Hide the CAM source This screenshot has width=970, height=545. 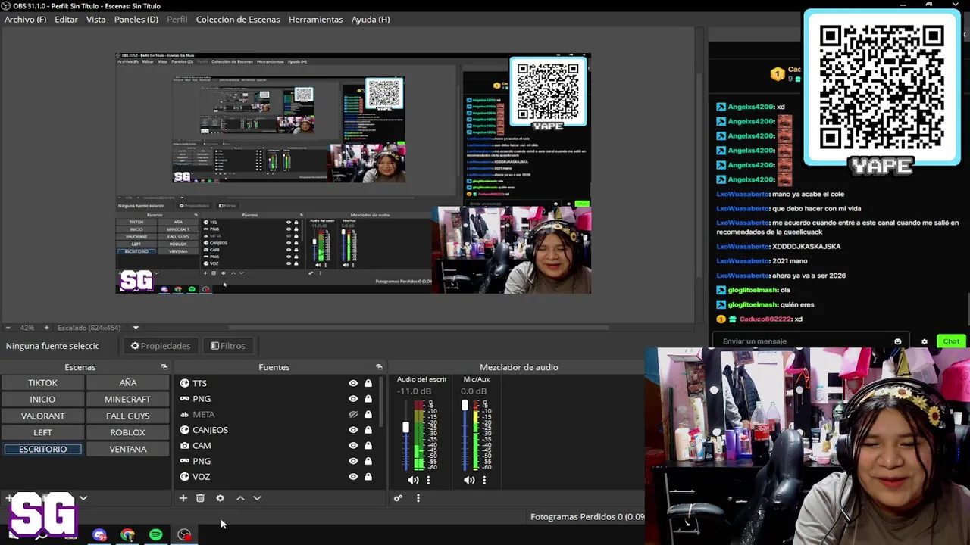(x=353, y=446)
